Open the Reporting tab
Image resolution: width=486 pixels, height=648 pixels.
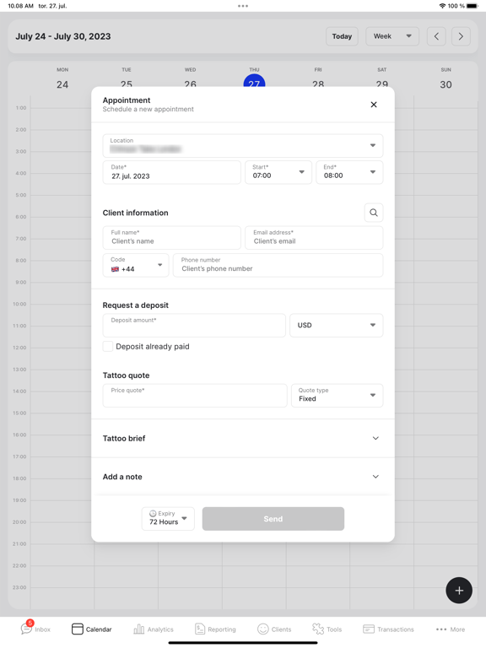pos(215,629)
